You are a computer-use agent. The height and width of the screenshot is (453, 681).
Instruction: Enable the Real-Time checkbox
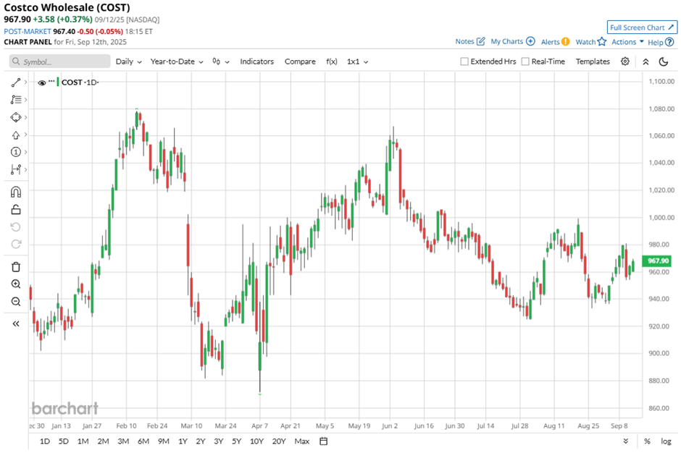525,62
